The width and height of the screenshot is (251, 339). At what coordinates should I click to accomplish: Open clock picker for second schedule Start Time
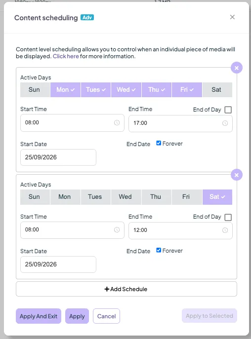pyautogui.click(x=117, y=229)
